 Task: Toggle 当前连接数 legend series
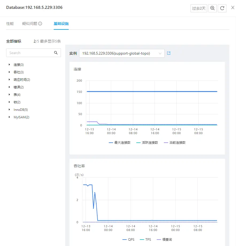point(175,143)
